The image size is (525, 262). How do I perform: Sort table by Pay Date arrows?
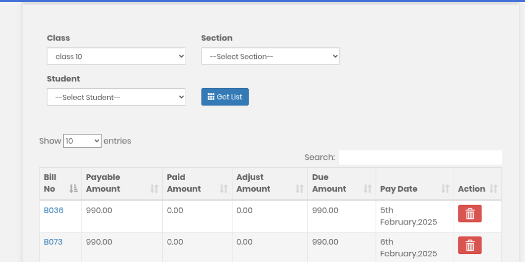point(446,189)
